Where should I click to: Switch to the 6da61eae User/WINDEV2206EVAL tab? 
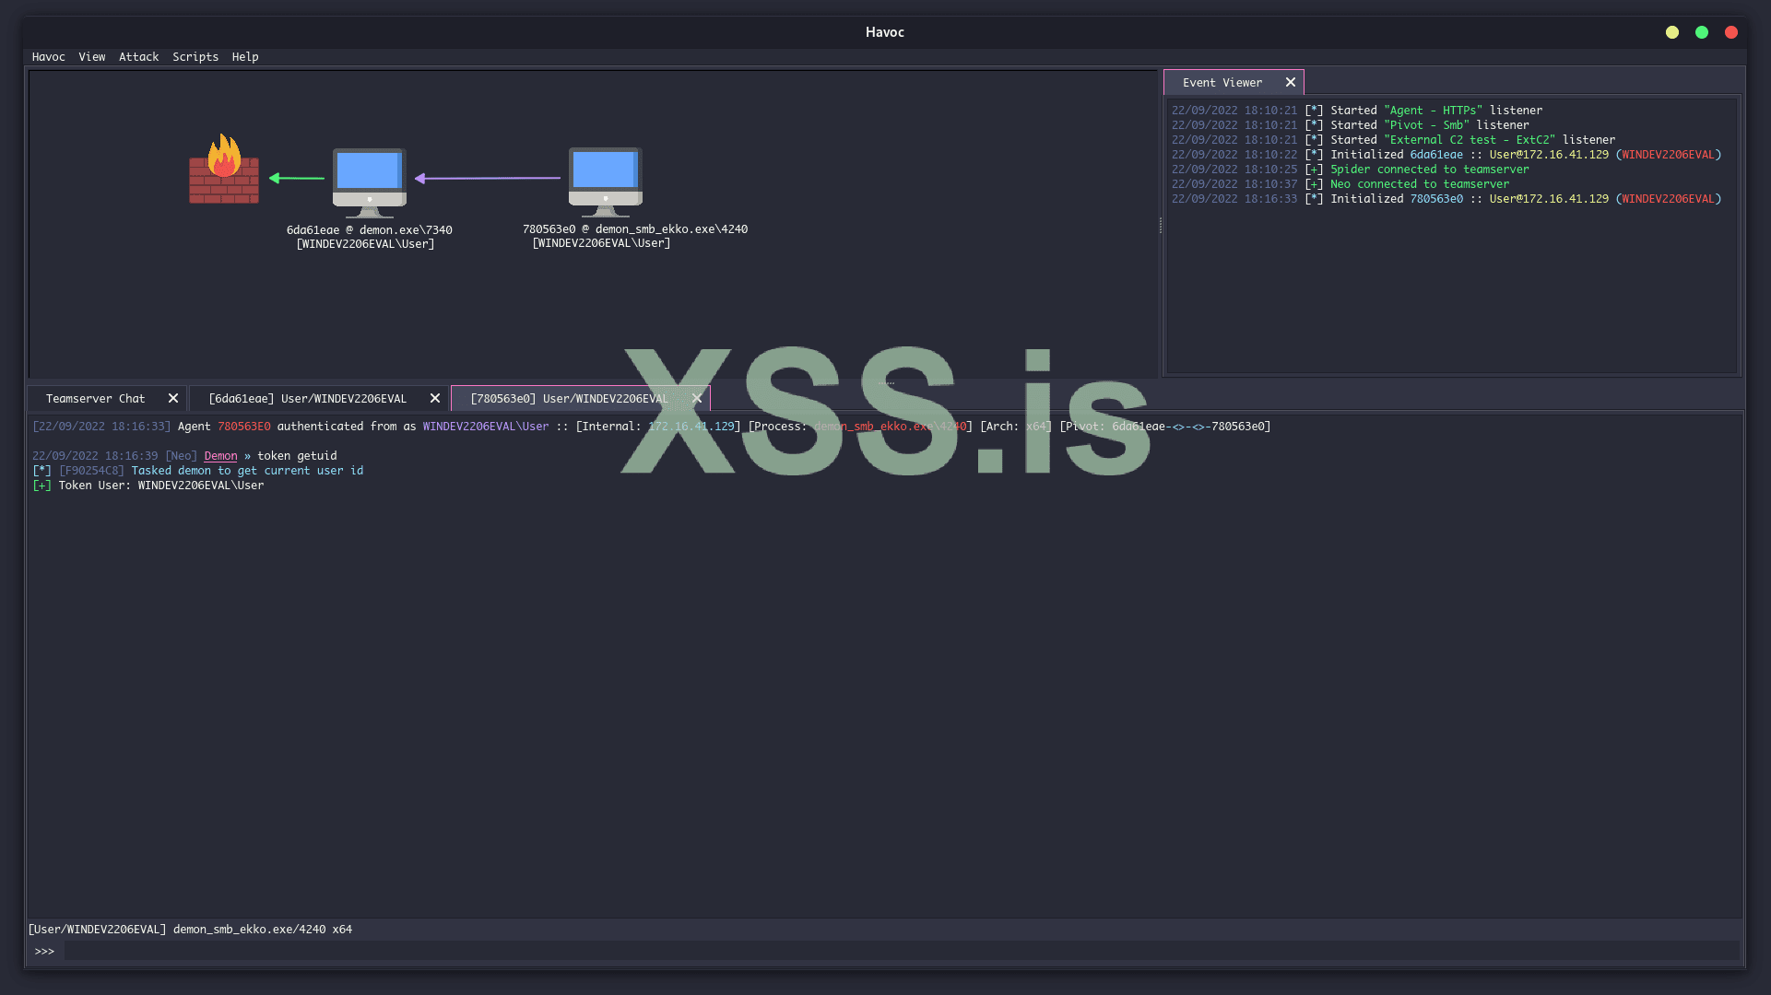(307, 399)
